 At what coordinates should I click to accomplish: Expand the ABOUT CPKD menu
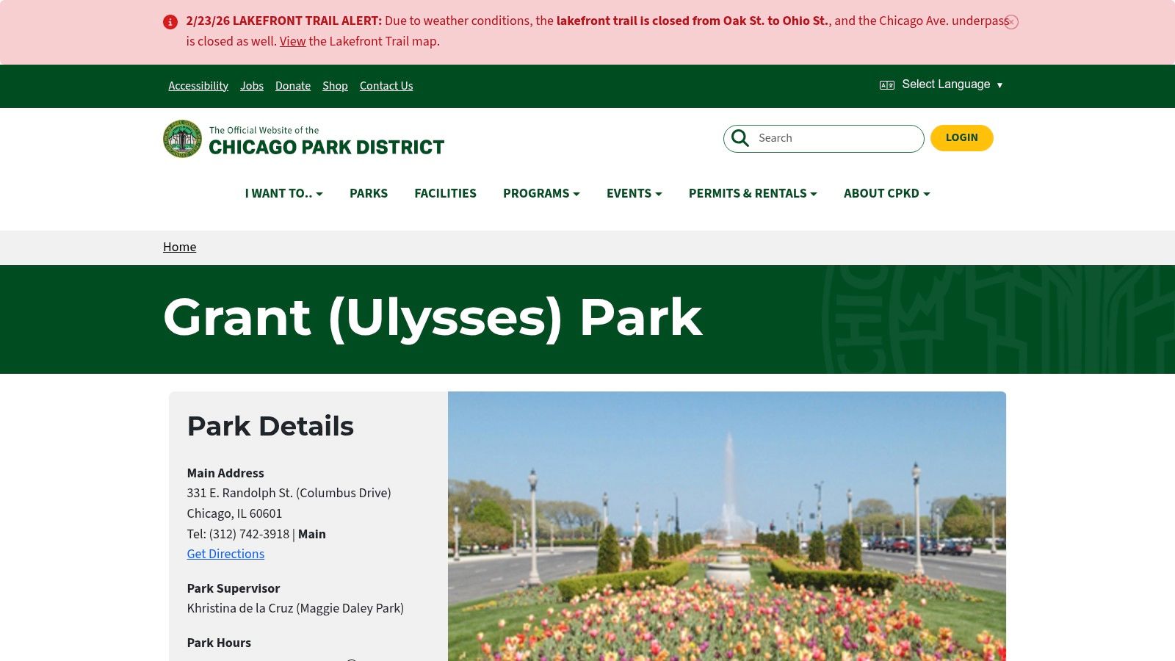click(886, 193)
